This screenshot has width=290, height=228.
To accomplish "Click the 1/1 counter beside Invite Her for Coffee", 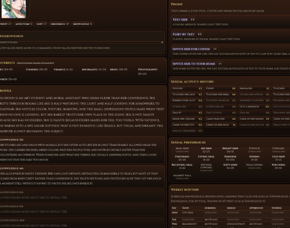I will pyautogui.click(x=215, y=49).
